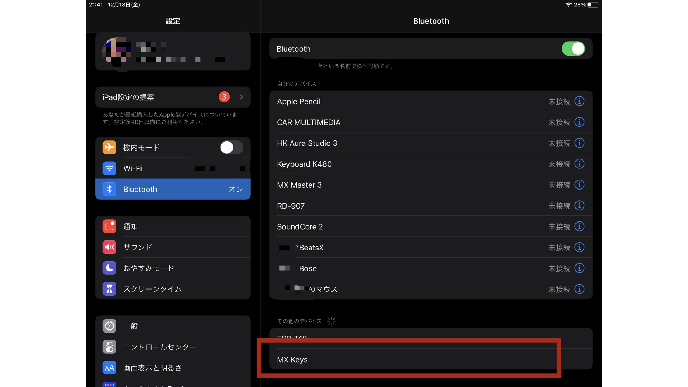Open 一般 general settings
Viewport: 688px width, 387px height.
pos(173,326)
